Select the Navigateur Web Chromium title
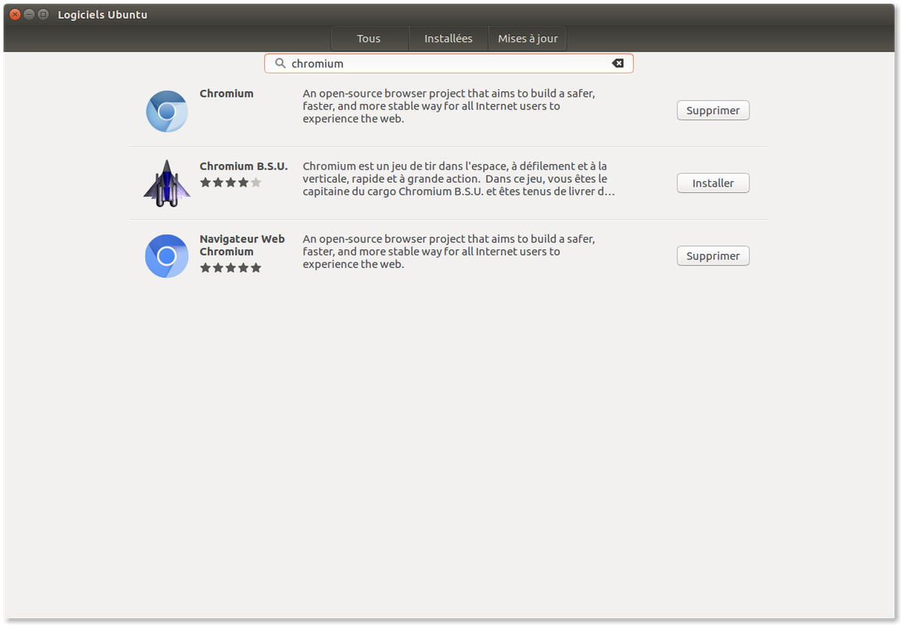 242,245
